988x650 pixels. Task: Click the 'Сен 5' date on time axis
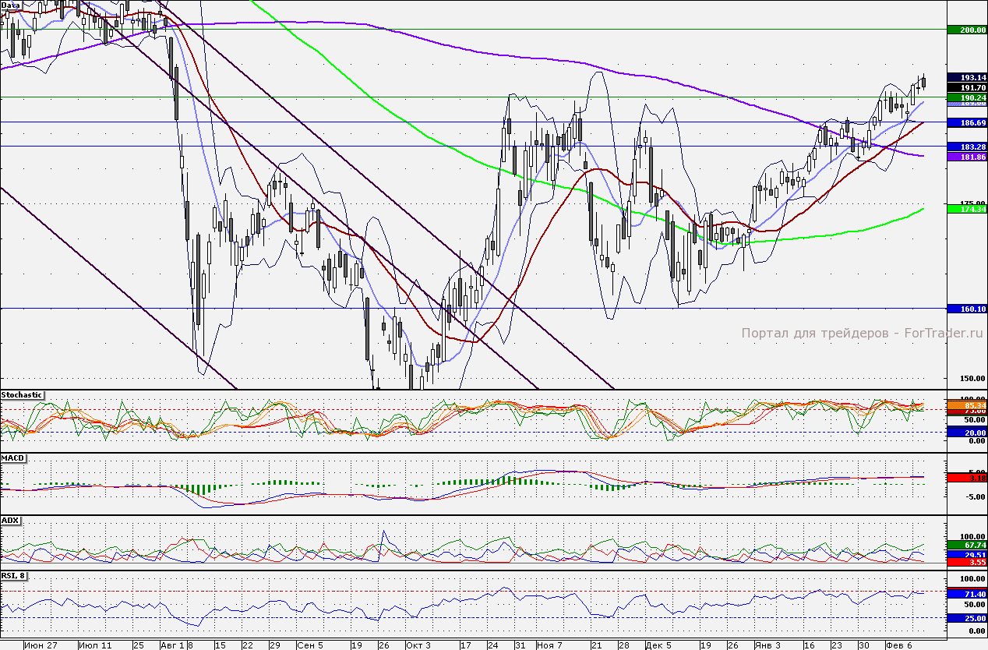click(x=310, y=645)
